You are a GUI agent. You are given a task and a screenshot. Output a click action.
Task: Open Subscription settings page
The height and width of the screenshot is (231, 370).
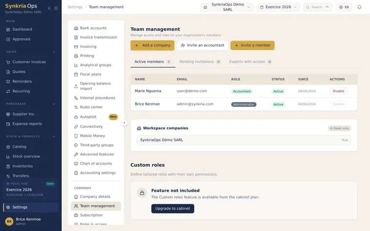[96, 215]
